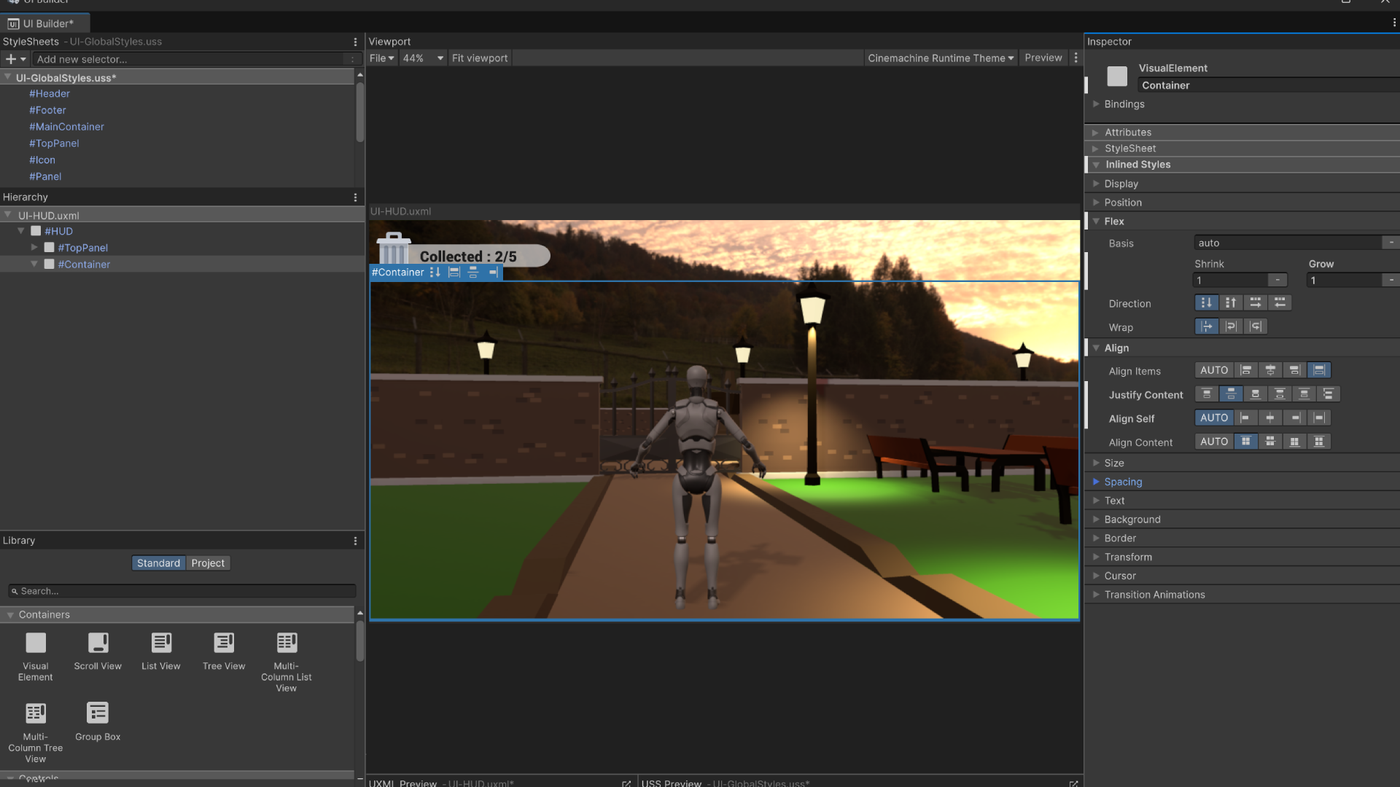Select AUTO for Align Items
This screenshot has height=787, width=1400.
pyautogui.click(x=1214, y=370)
